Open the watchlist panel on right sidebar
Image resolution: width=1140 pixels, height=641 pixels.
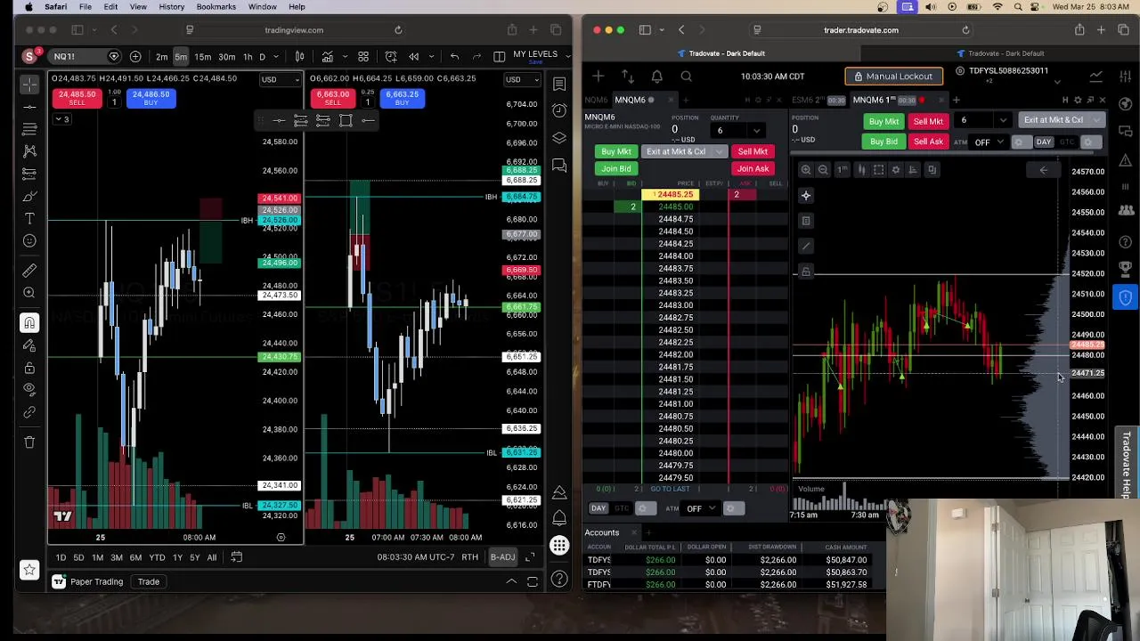pyautogui.click(x=559, y=85)
